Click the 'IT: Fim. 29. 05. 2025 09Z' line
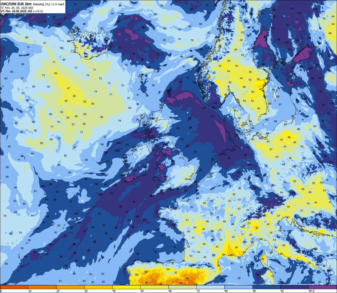Image resolution: width=337 pixels, height=293 pixels. click(x=17, y=8)
